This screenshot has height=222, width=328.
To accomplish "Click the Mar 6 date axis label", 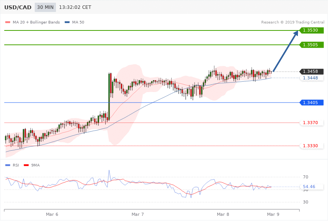I will click(52, 214).
